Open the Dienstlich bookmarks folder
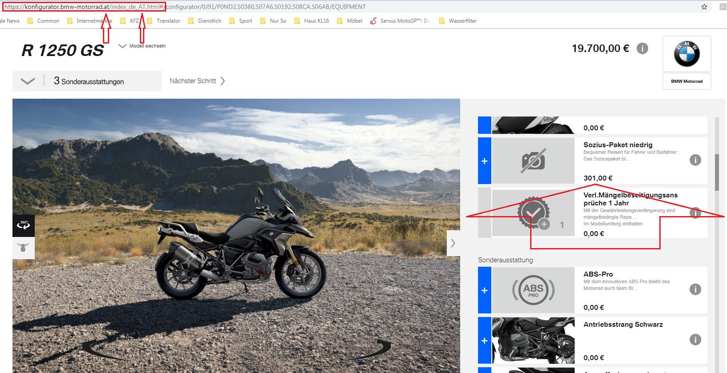The width and height of the screenshot is (727, 373). pos(205,21)
